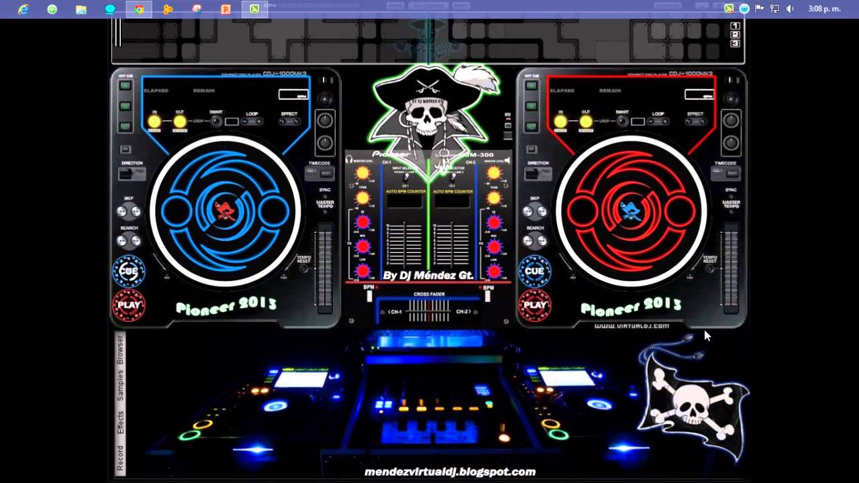The image size is (859, 483).
Task: Set loop OUT point on left deck
Action: (x=180, y=121)
